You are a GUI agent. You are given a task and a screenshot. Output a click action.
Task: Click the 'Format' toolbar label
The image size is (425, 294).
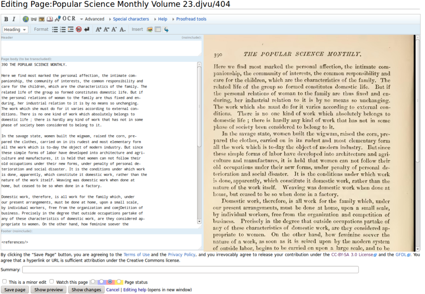pyautogui.click(x=41, y=29)
